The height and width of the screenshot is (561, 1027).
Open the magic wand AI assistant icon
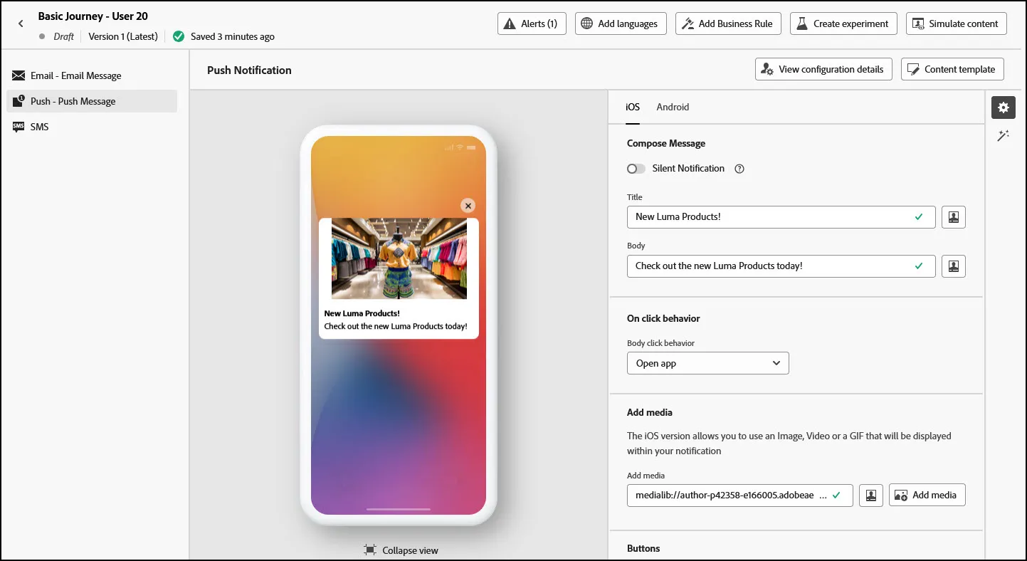pyautogui.click(x=1004, y=135)
